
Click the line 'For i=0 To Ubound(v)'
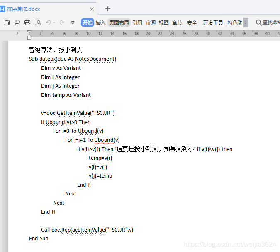[x=78, y=131]
